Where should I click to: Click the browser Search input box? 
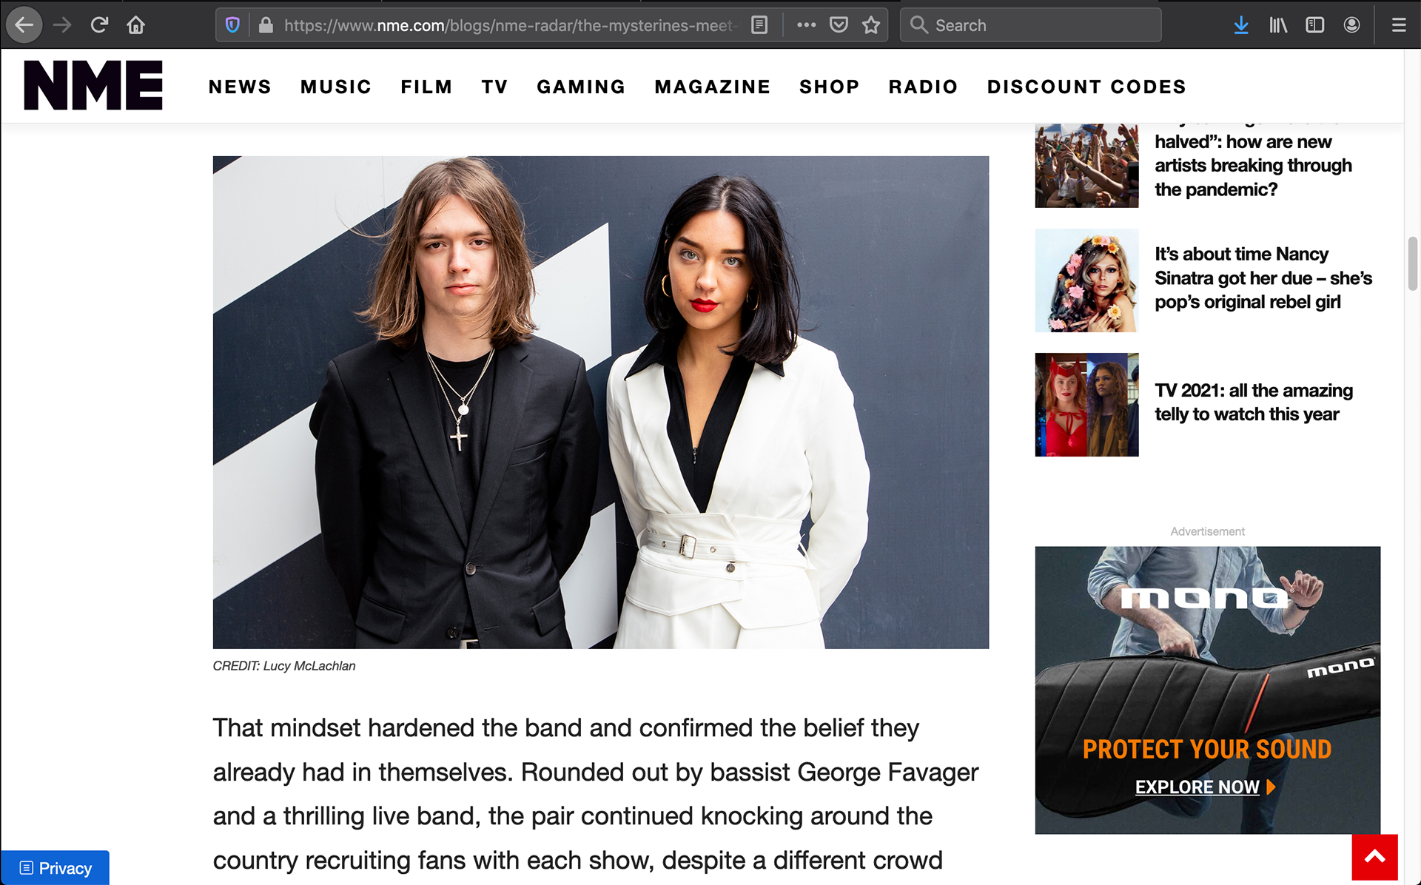[1030, 25]
